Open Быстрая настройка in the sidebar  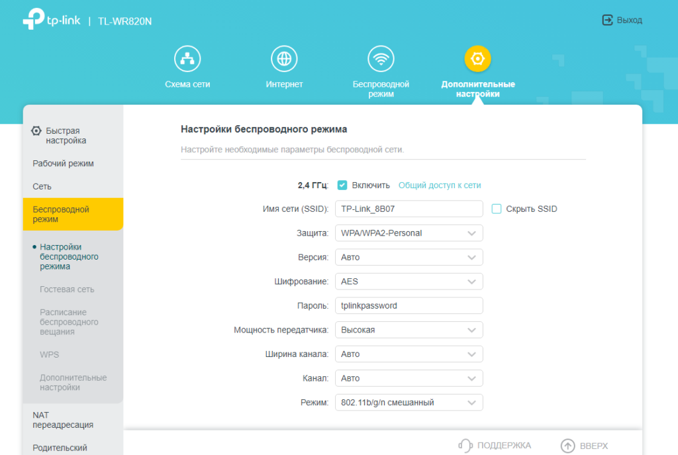tap(66, 136)
